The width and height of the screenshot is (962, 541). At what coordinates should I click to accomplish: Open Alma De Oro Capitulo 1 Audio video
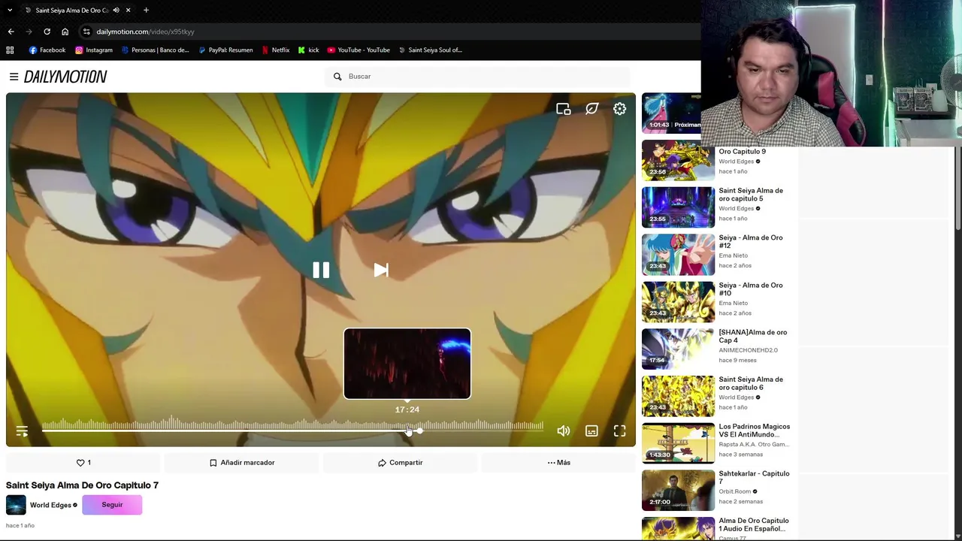(753, 524)
